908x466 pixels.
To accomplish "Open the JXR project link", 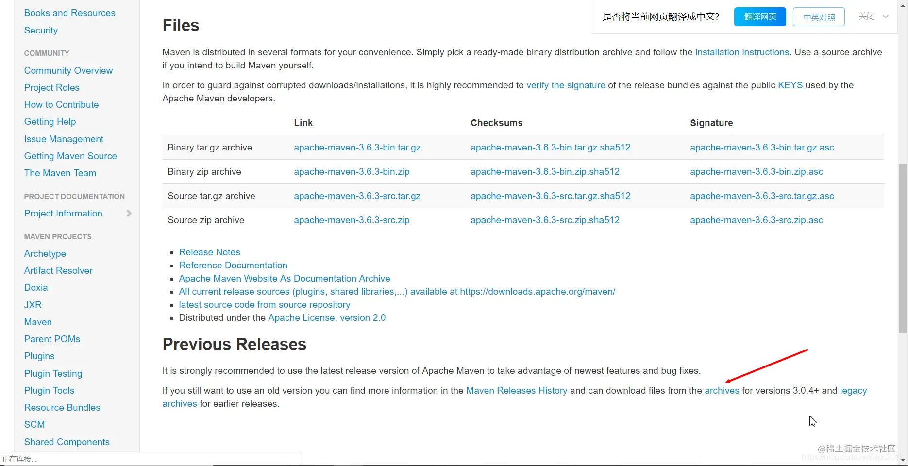I will click(x=33, y=305).
